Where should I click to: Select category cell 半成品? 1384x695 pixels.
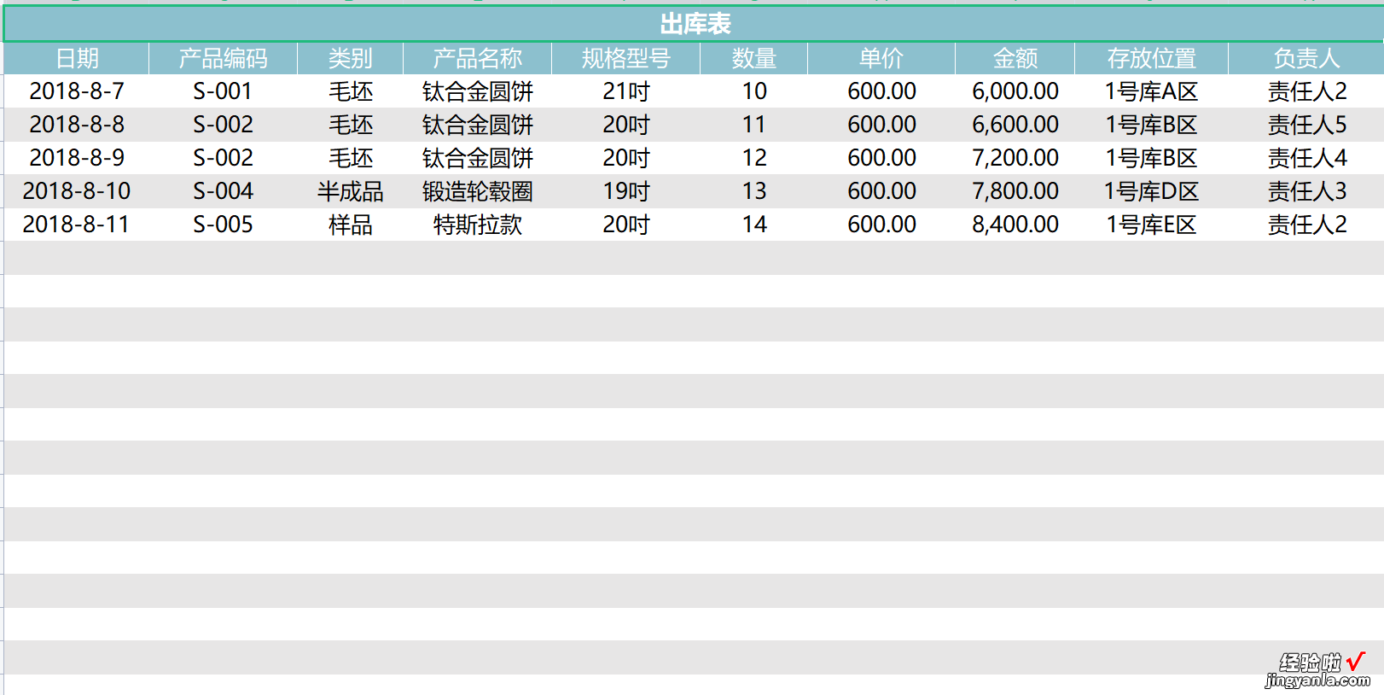(x=350, y=191)
